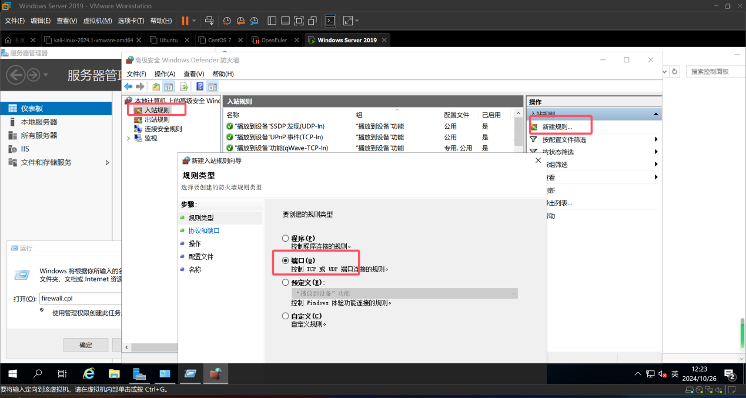Expand 文件和存储服务 arrow in Server Manager
The image size is (746, 398).
click(107, 162)
